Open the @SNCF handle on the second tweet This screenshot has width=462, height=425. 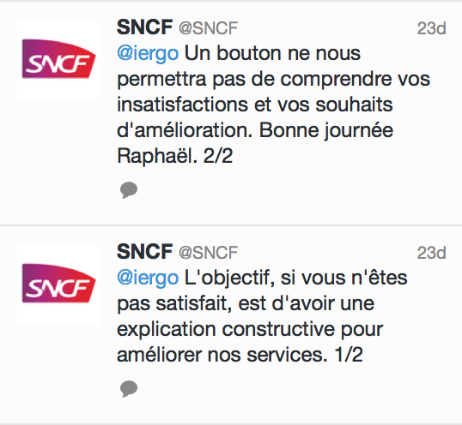pyautogui.click(x=209, y=253)
